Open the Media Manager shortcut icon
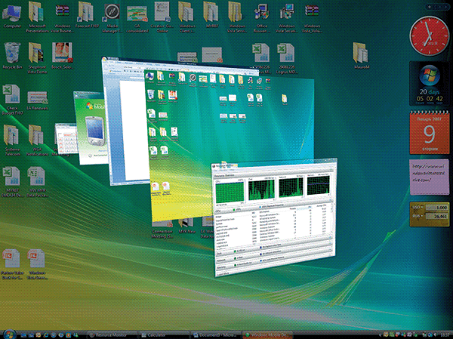 [112, 17]
